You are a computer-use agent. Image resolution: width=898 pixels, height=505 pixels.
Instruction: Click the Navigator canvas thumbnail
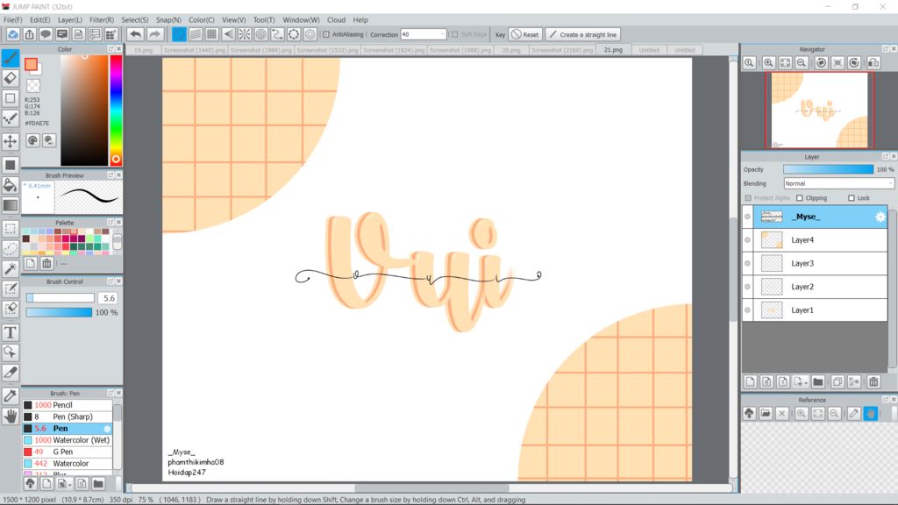[819, 110]
